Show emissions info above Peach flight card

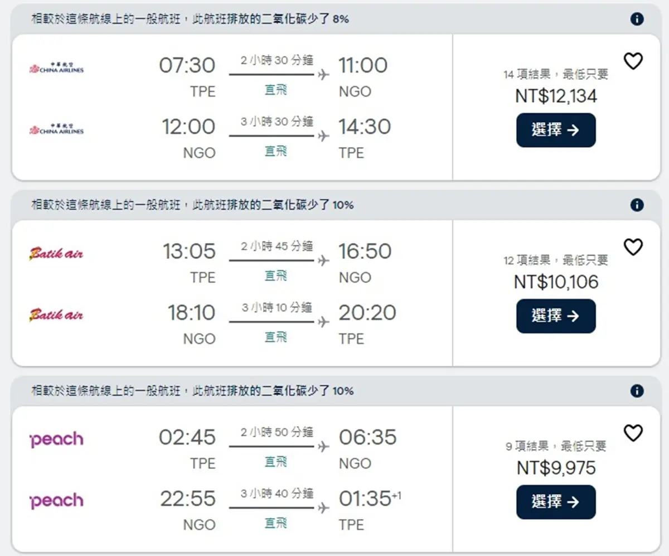click(637, 391)
